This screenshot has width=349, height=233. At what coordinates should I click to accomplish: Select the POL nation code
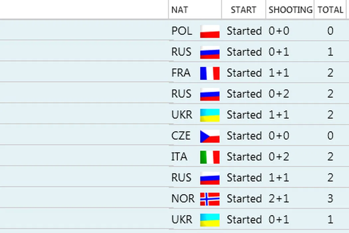click(x=182, y=31)
